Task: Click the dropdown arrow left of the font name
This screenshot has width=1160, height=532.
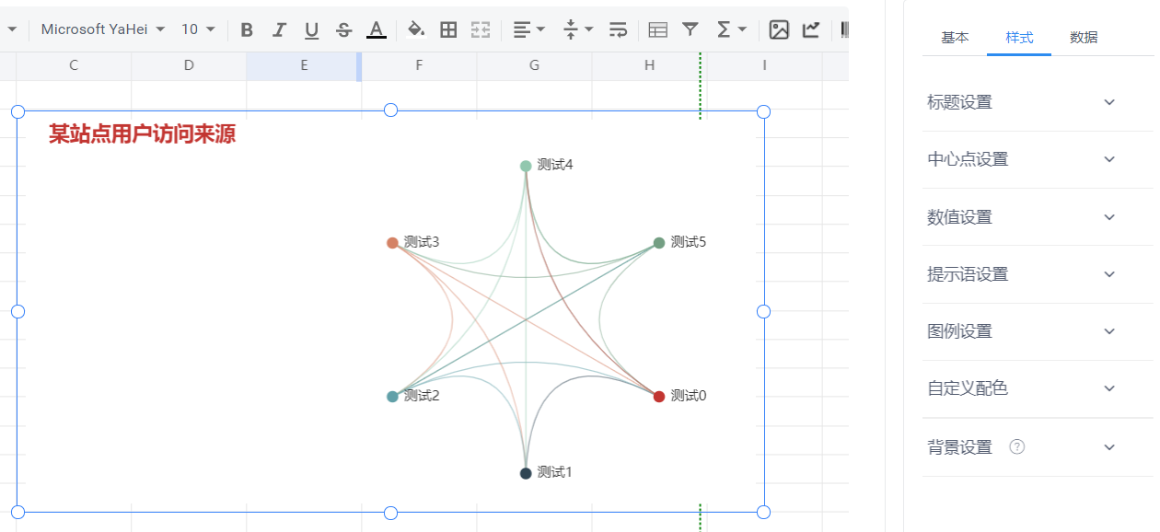Action: (x=12, y=29)
